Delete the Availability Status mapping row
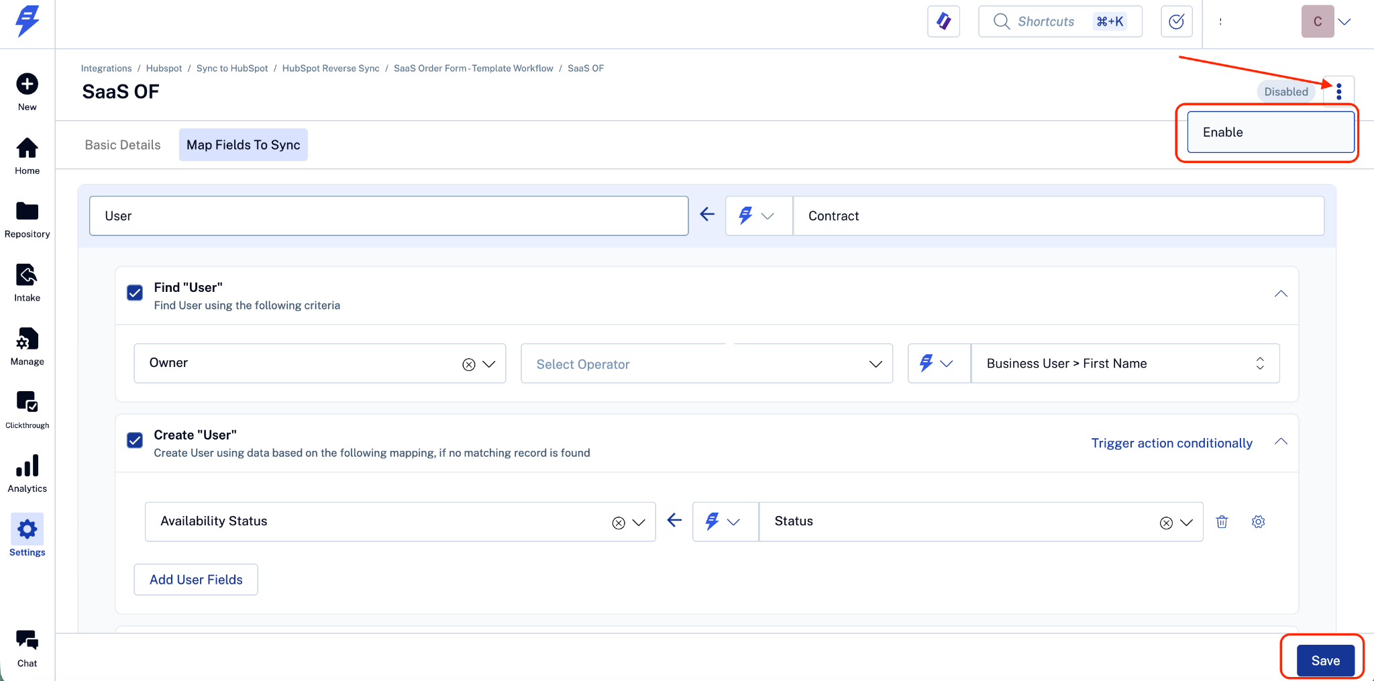 coord(1222,522)
